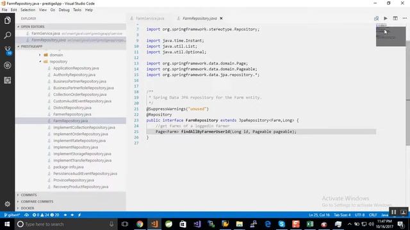Open Microsoft Edge from the taskbar
This screenshot has height=230, width=410.
coord(268,224)
